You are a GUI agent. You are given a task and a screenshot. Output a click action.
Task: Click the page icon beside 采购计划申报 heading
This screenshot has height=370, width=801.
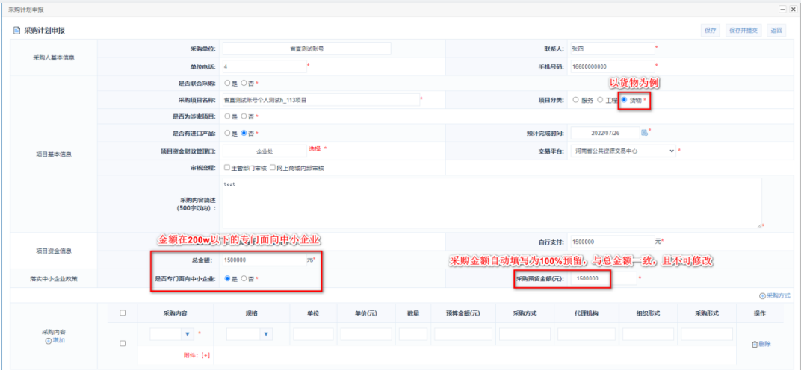tap(16, 31)
